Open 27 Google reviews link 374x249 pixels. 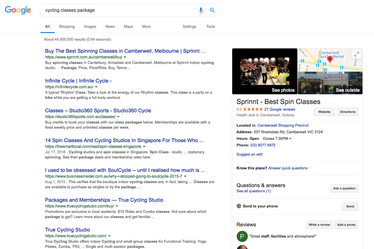[x=280, y=109]
